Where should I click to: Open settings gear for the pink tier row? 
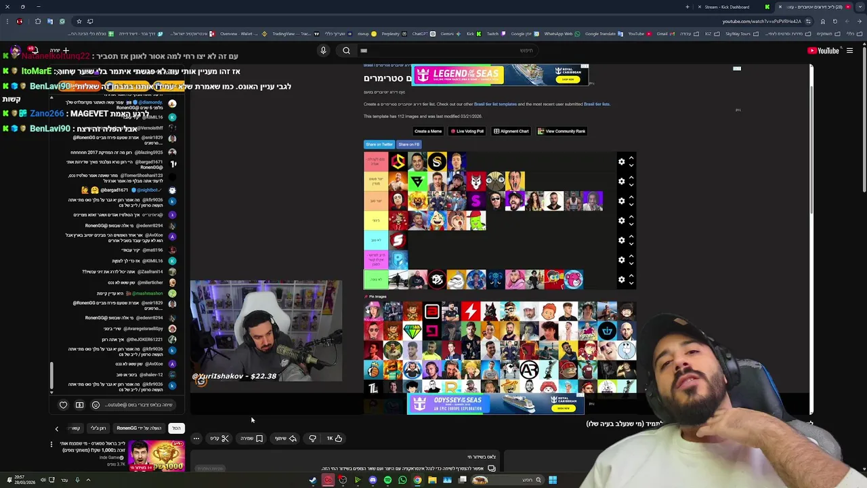coord(621,260)
